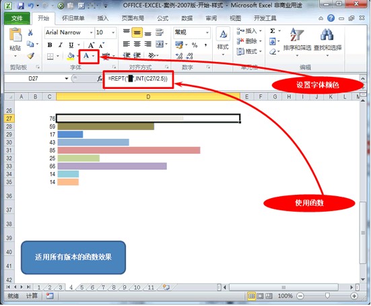Open the number format 常规 dropdown
Screen dimensions: 371x306
click(x=207, y=32)
